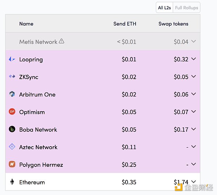Expand the Aztec Network row chevron
Image resolution: width=217 pixels, height=195 pixels.
(x=193, y=147)
